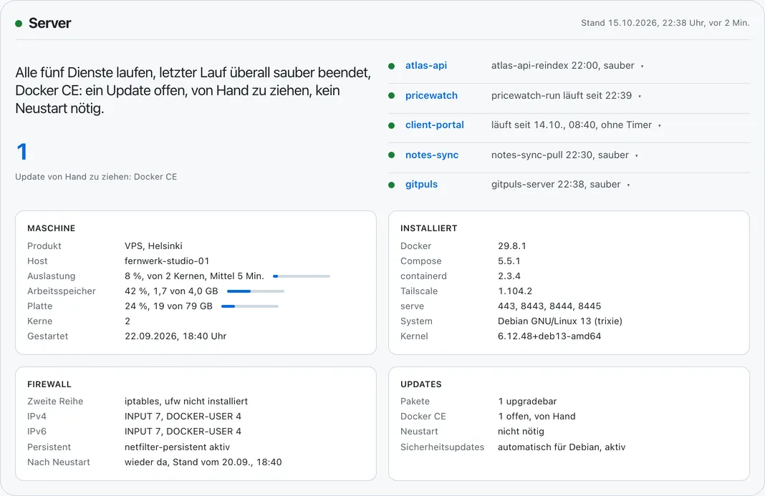Select the Compose version 5.5.1
Screen dimensions: 765x496
(509, 261)
